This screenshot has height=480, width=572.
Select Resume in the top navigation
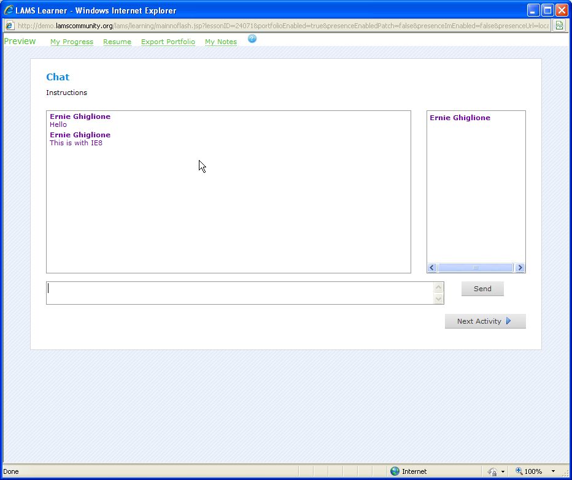coord(117,42)
